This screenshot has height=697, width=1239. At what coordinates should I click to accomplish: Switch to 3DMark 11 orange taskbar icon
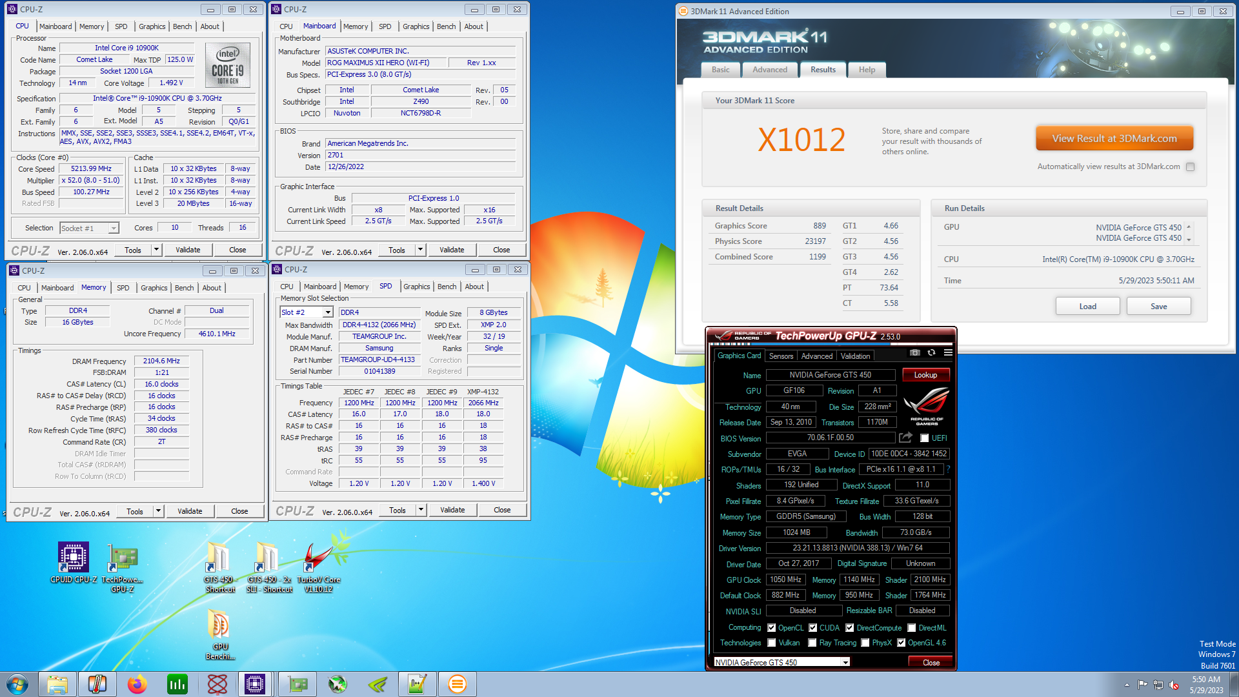(x=457, y=684)
